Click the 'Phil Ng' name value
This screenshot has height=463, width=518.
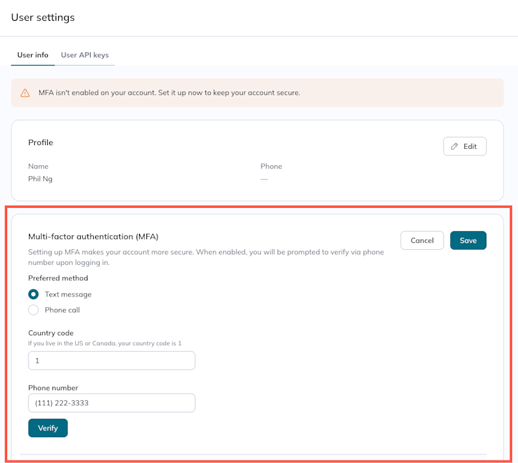(x=40, y=179)
